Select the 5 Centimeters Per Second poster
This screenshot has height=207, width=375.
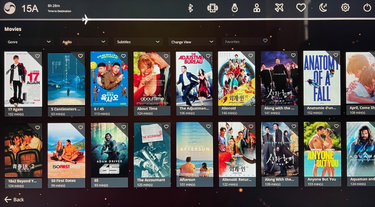coord(66,79)
